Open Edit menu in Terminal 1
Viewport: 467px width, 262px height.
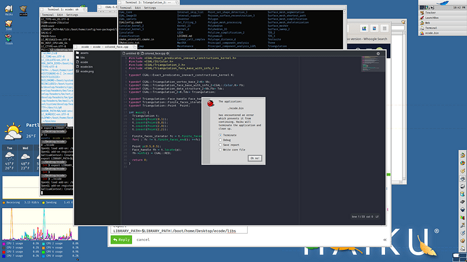click(60, 15)
